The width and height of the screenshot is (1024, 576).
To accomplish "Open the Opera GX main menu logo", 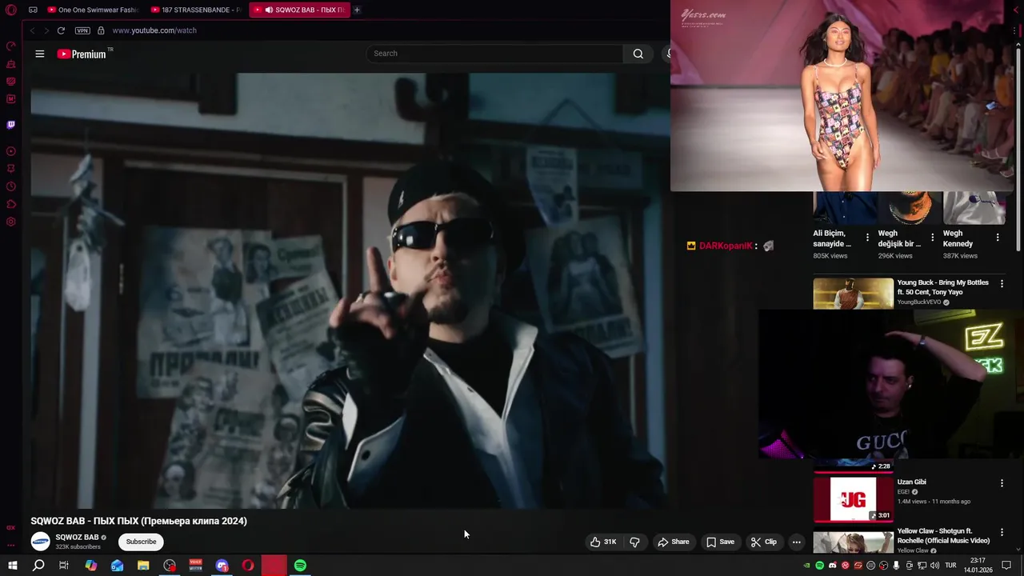I will coord(11,10).
